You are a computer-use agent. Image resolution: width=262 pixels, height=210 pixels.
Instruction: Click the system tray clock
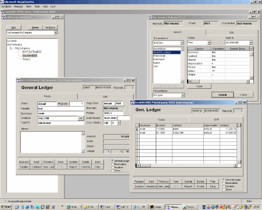coord(256,207)
